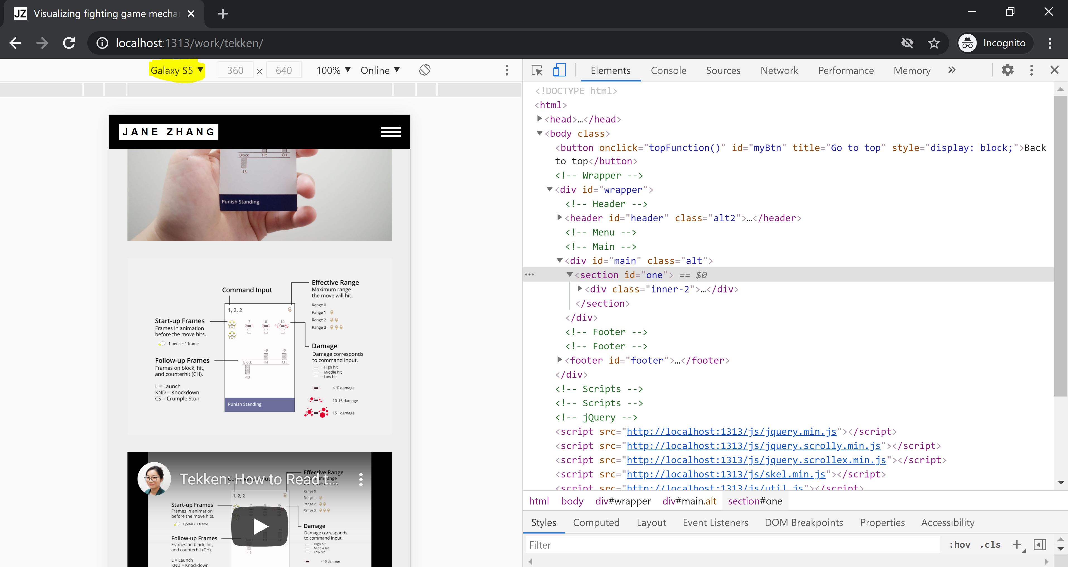Switch to the Network tab
Screen dimensions: 1068x567
[779, 70]
